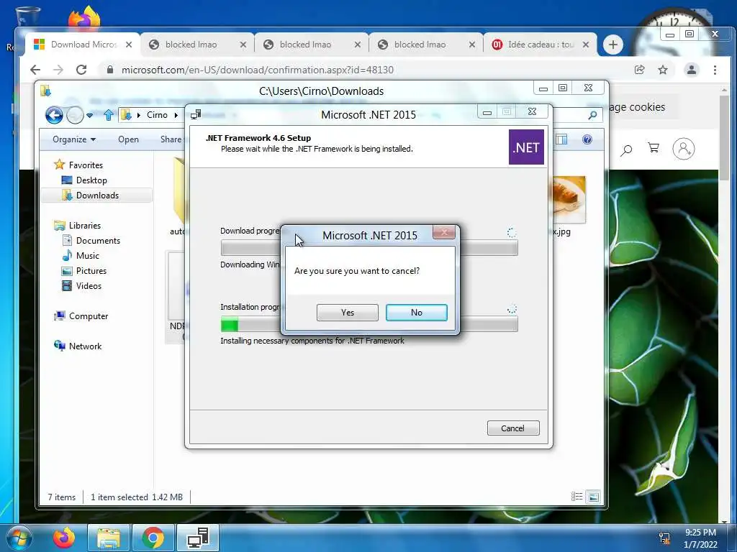Click the Explorer Forward arrow button
This screenshot has width=737, height=552.
click(x=75, y=115)
